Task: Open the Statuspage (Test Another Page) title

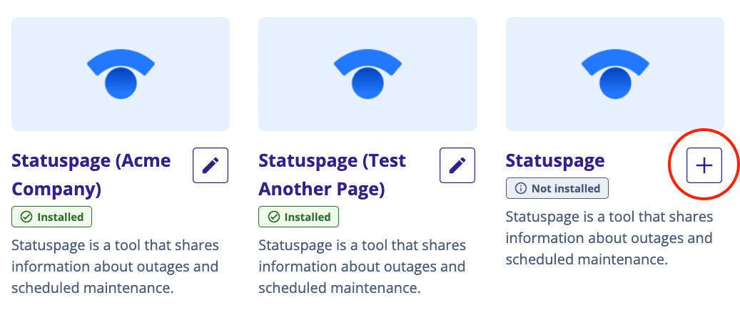Action: click(332, 175)
